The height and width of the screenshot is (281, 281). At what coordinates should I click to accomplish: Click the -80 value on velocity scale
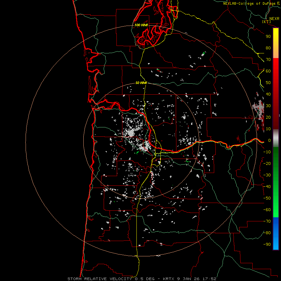(267, 233)
